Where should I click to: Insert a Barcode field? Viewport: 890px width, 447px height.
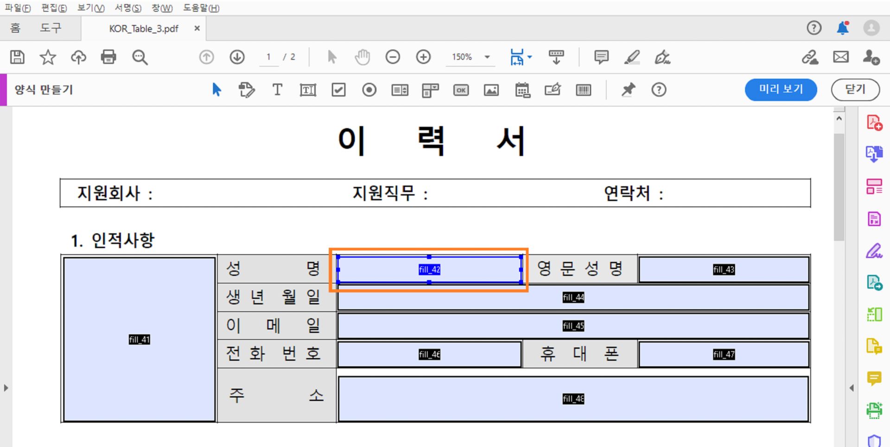584,89
